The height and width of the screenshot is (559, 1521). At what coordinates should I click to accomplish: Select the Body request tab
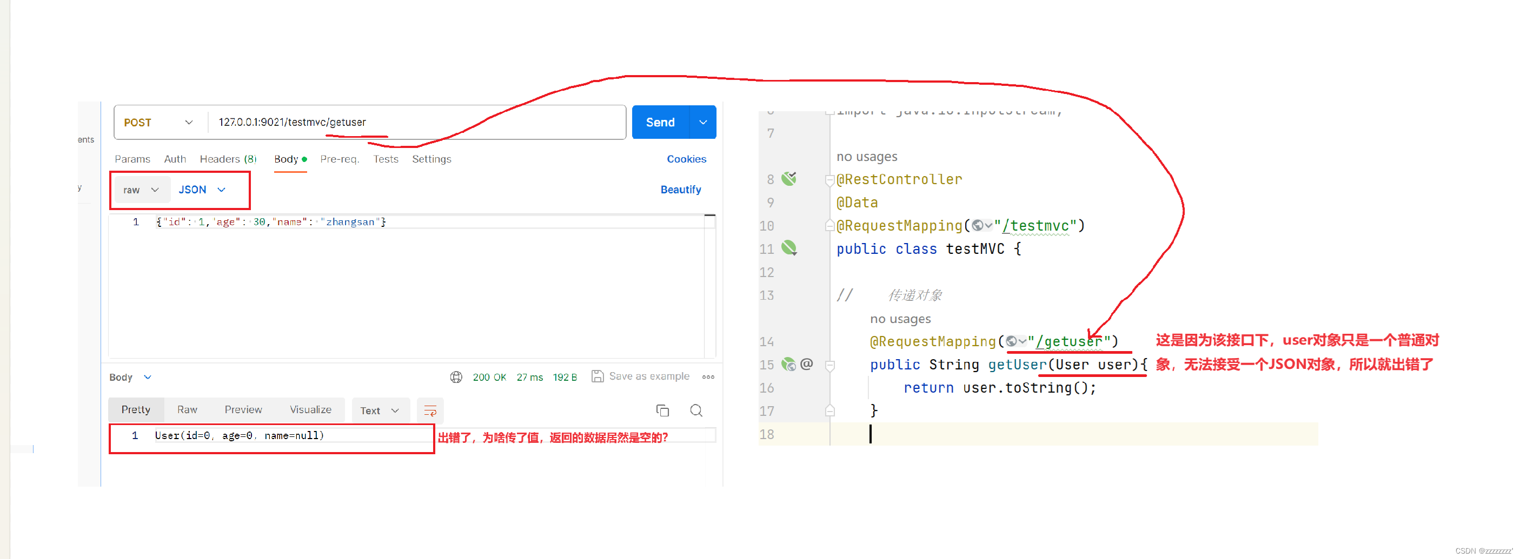coord(290,159)
